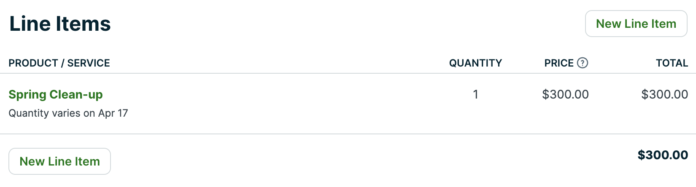Click New Line Item button beside heading
Screen dimensions: 696x187
(x=636, y=24)
